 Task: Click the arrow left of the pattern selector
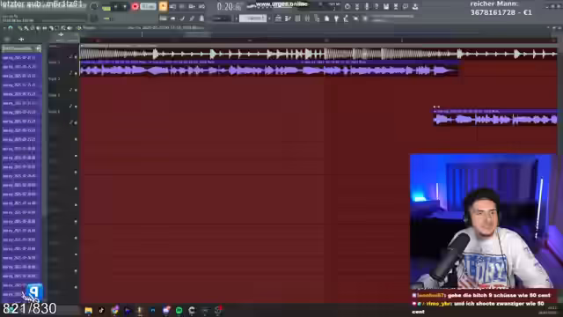click(237, 18)
